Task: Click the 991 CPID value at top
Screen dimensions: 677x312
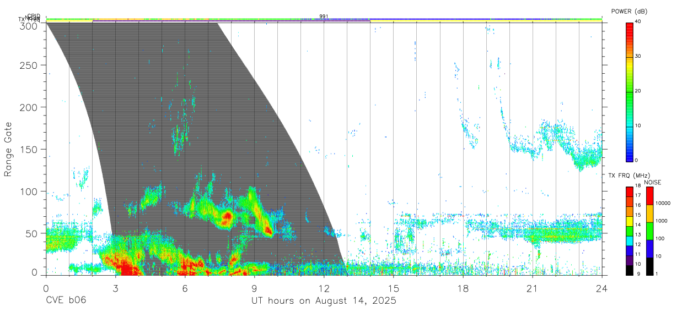Action: click(323, 16)
